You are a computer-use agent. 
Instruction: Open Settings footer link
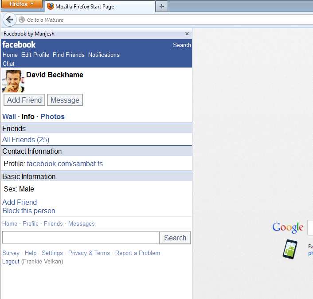(52, 253)
